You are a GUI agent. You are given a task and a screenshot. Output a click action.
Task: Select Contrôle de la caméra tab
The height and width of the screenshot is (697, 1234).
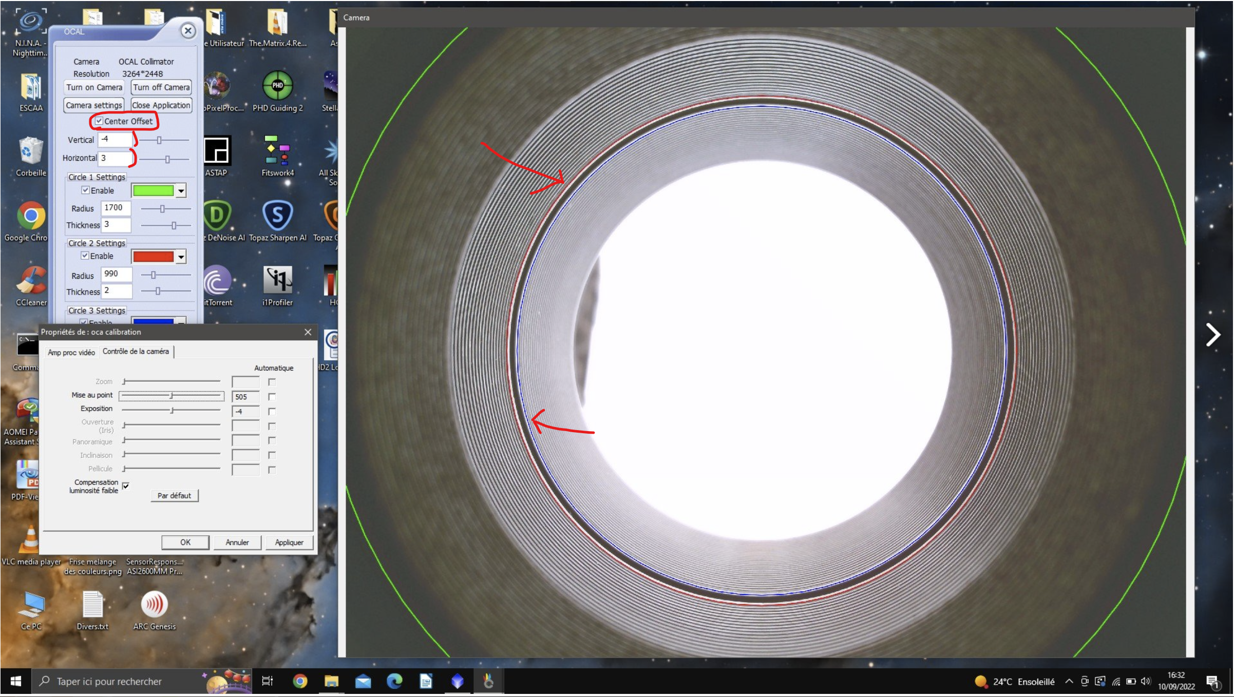coord(136,352)
